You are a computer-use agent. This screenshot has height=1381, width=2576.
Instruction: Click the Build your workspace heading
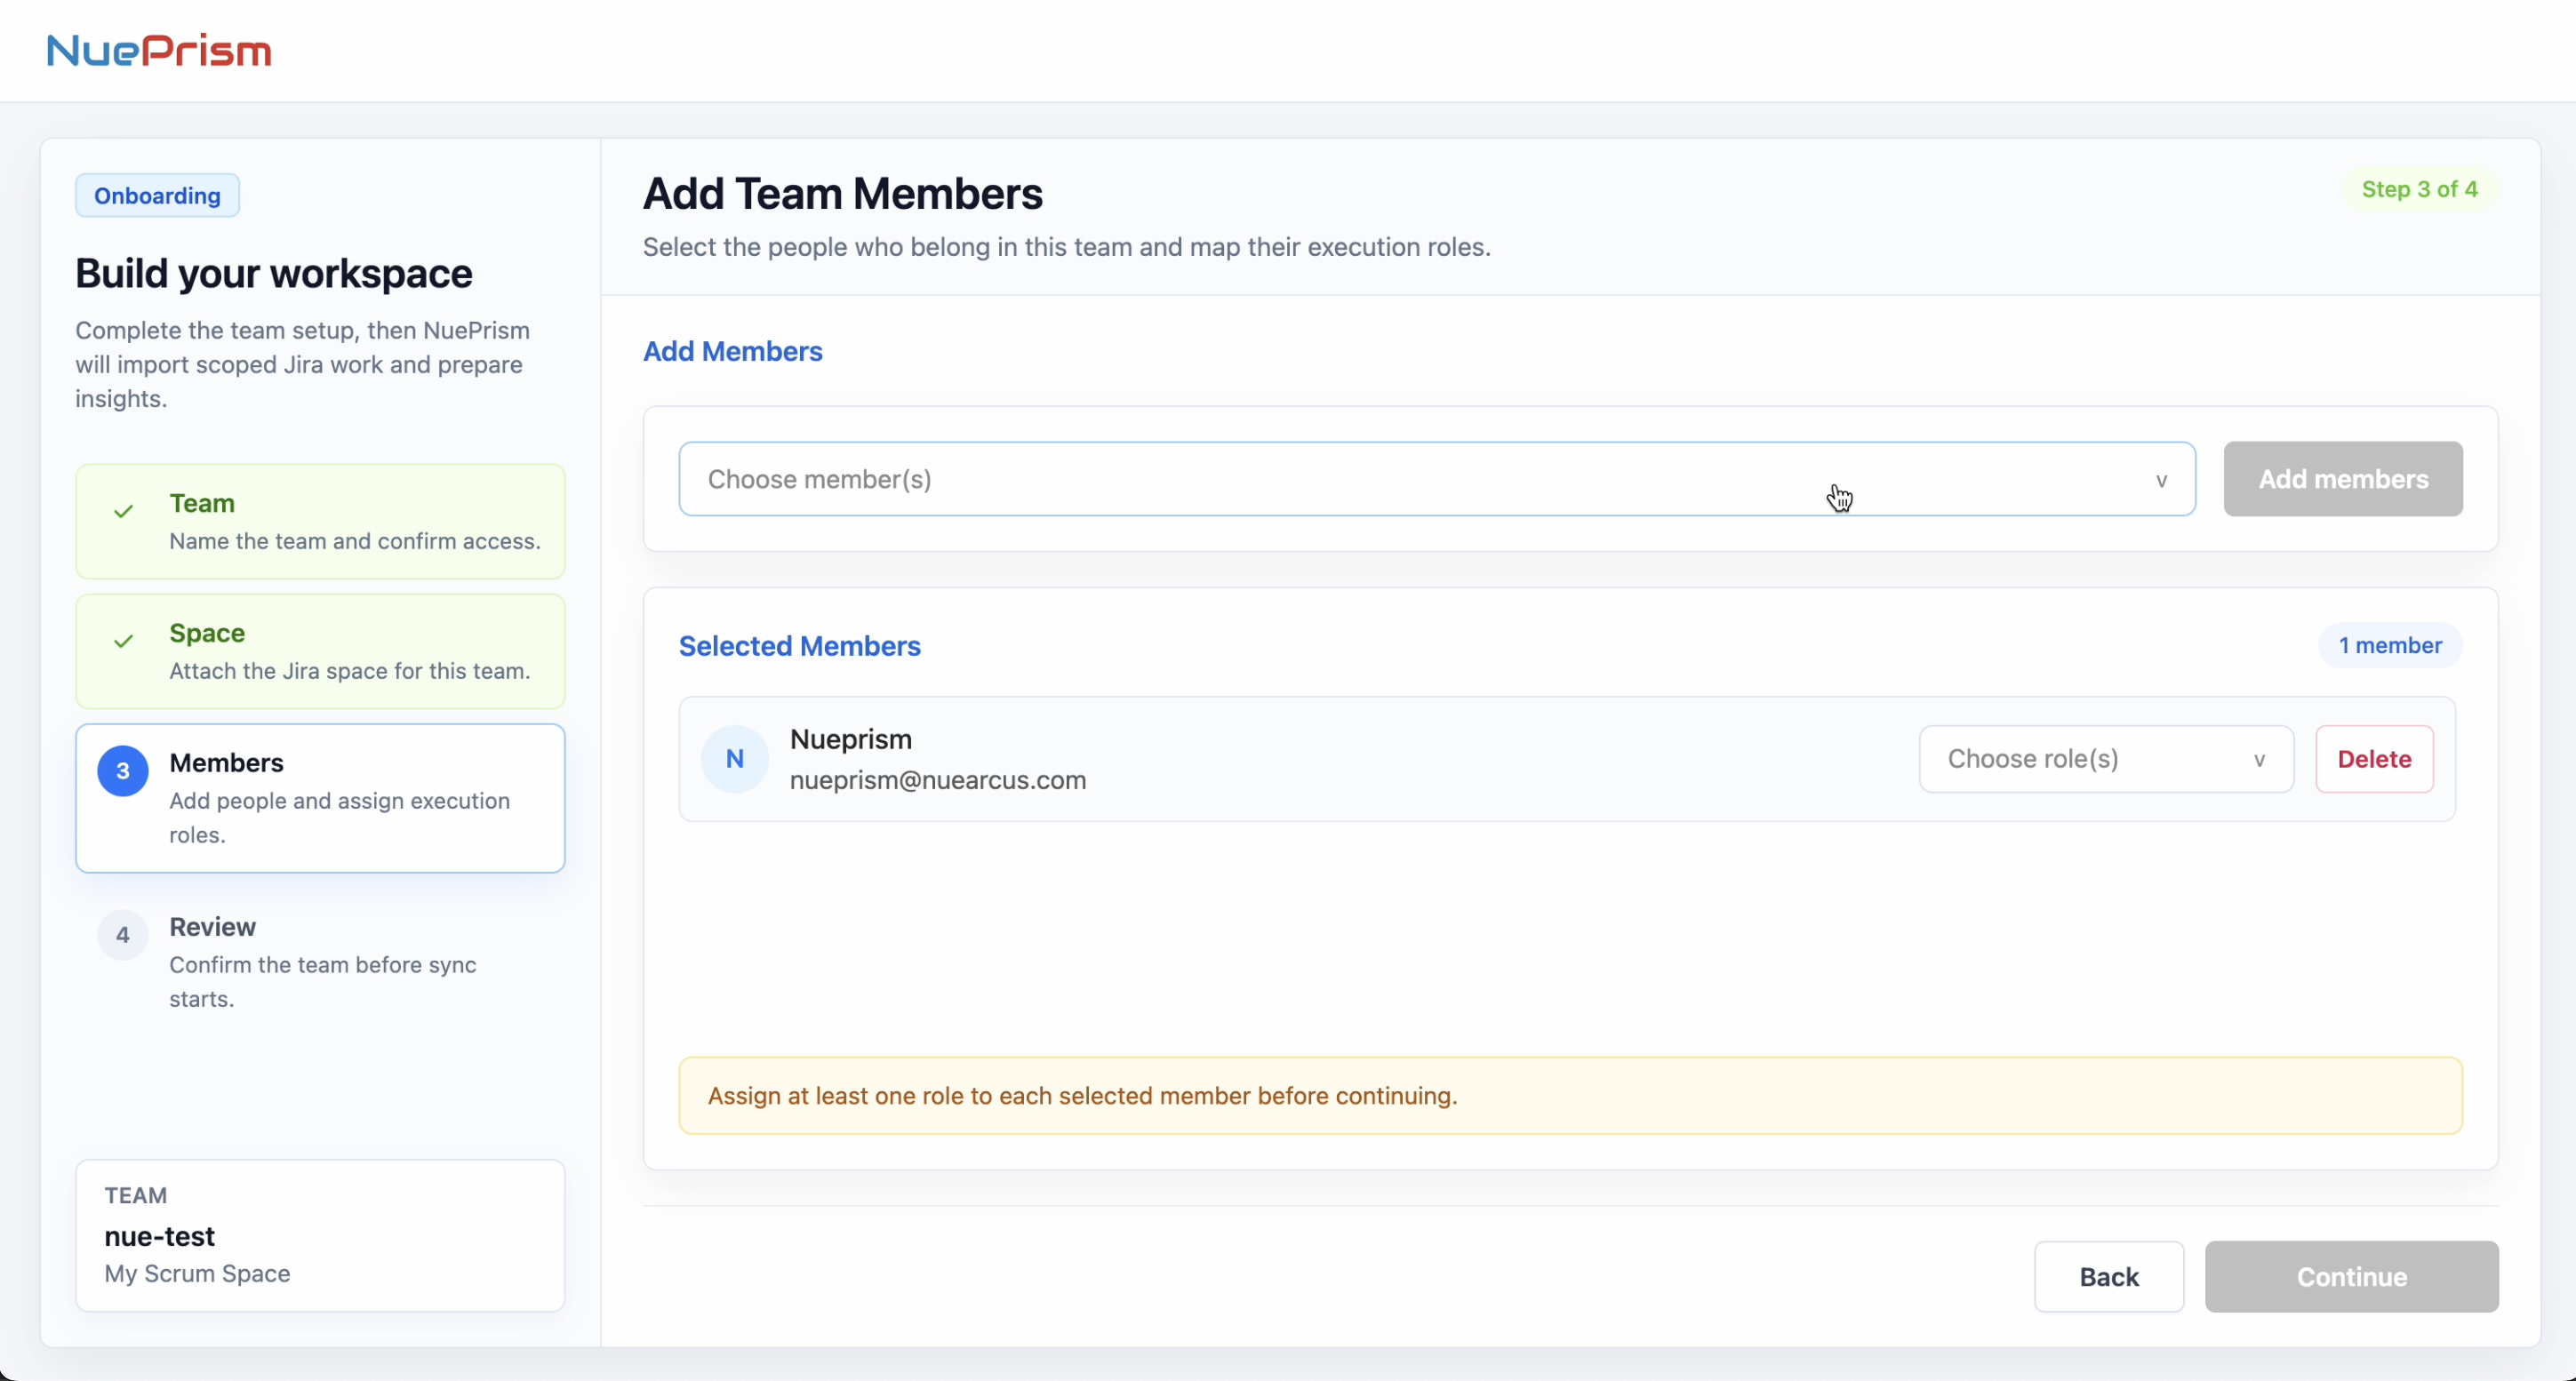click(x=273, y=273)
